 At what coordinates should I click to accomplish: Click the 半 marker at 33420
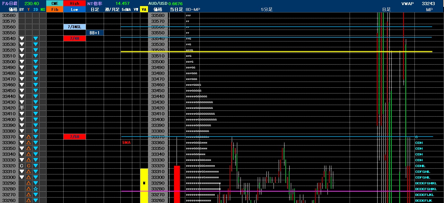(x=22, y=108)
